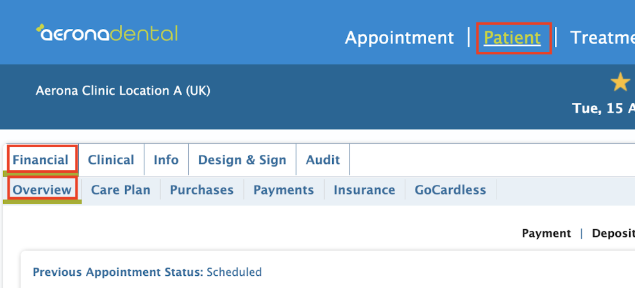
Task: Show the Purchases sub-tab
Action: pyautogui.click(x=201, y=190)
